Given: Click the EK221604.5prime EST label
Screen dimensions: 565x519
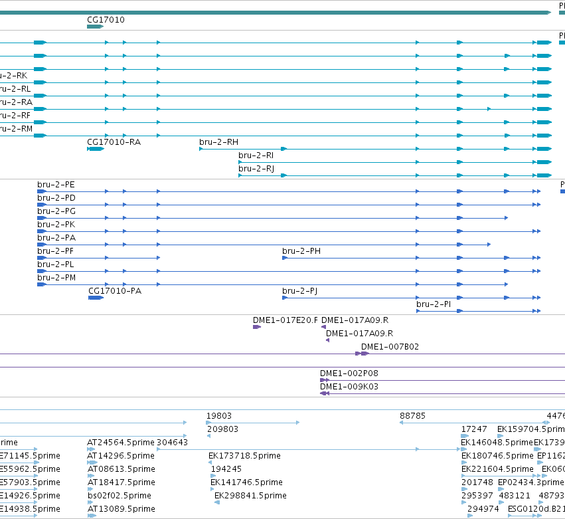Looking at the screenshot, I should pyautogui.click(x=497, y=469).
